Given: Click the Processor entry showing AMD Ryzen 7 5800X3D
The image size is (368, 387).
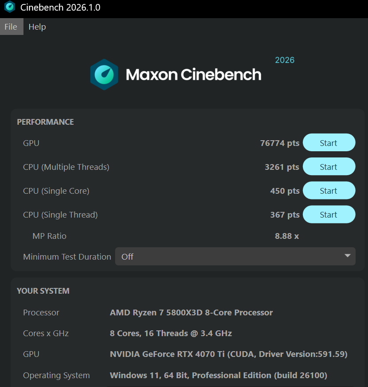Looking at the screenshot, I should 191,312.
